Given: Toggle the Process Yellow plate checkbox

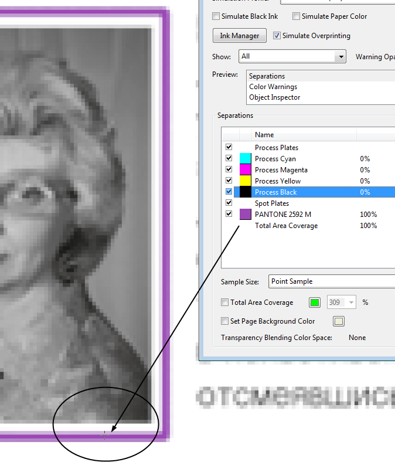Looking at the screenshot, I should (x=229, y=181).
